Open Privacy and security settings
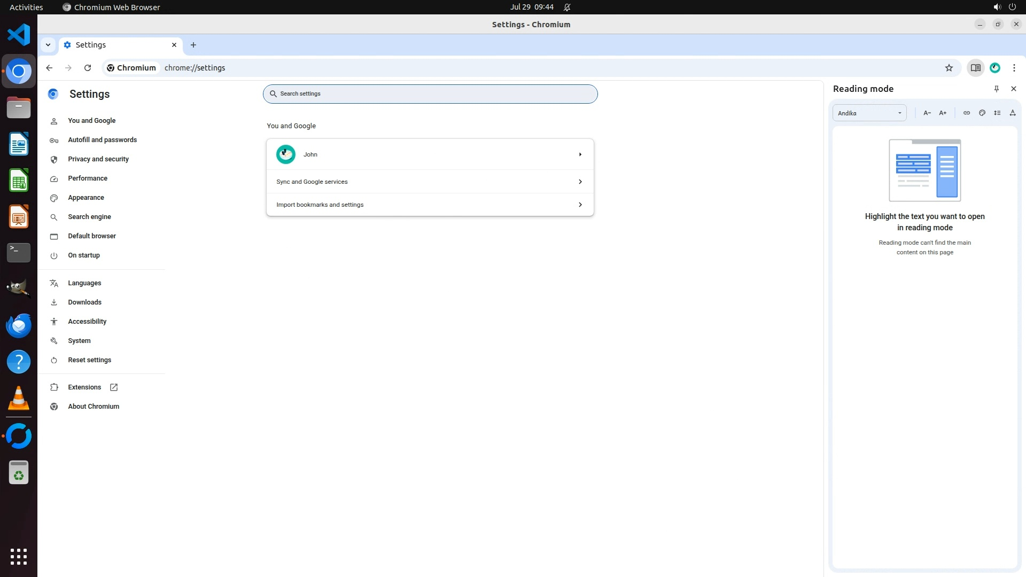This screenshot has height=577, width=1026. coord(98,159)
